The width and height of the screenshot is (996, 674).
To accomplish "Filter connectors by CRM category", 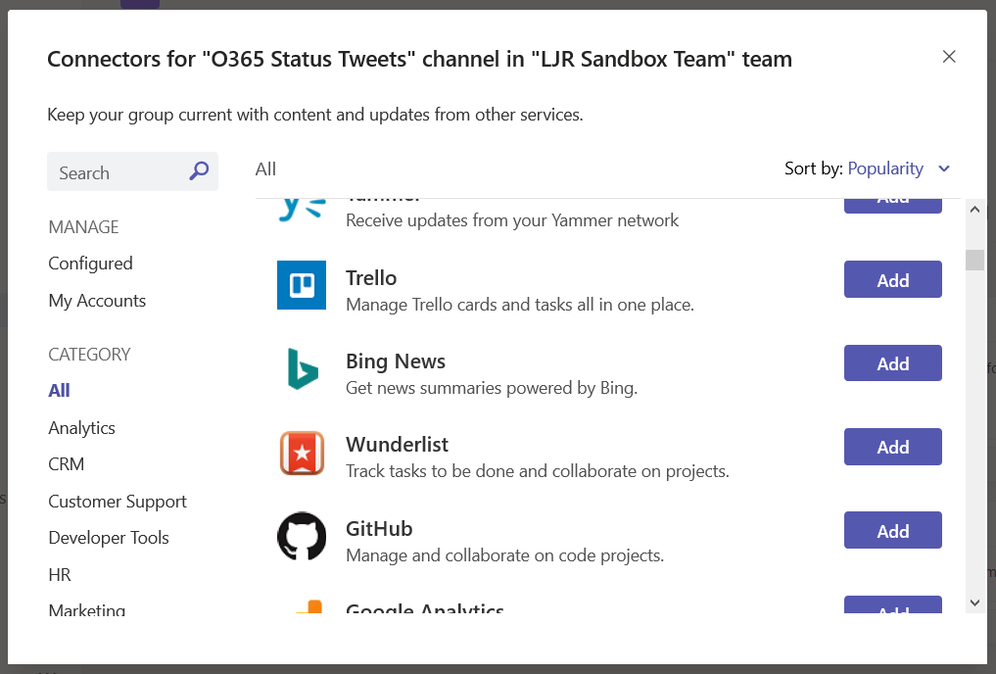I will [66, 464].
